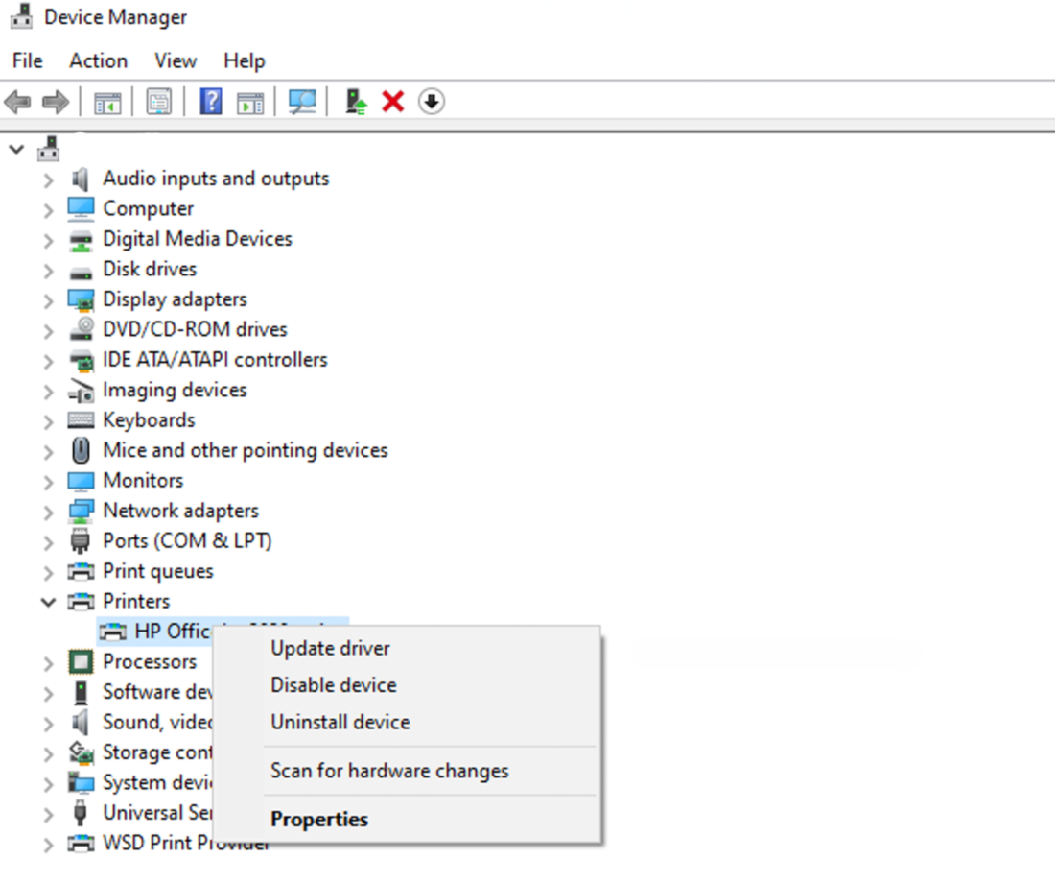Select Properties from the context menu
This screenshot has width=1055, height=883.
pyautogui.click(x=319, y=819)
